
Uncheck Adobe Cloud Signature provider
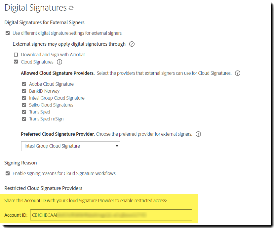click(x=24, y=84)
